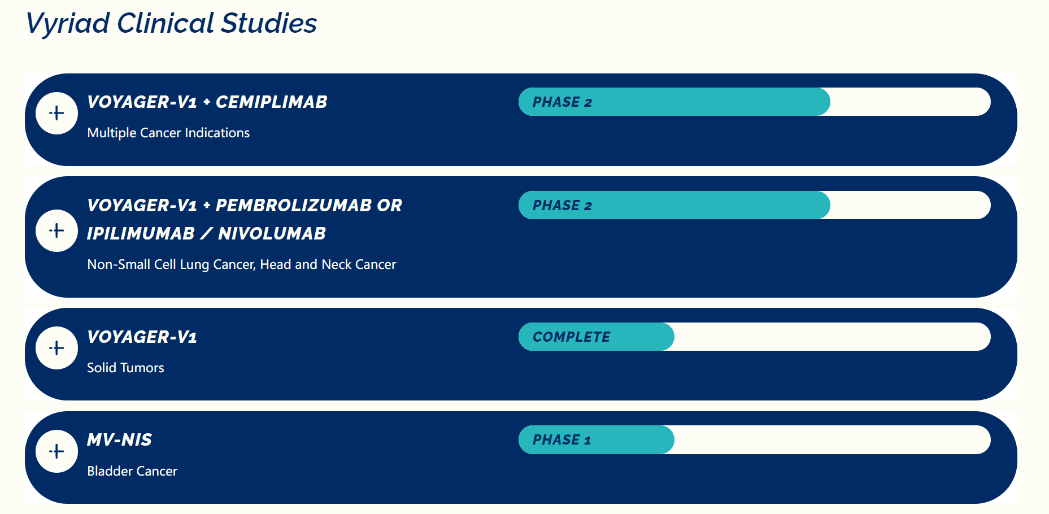The width and height of the screenshot is (1049, 514).
Task: Click the Phase 1 progress label for MV-NIS
Action: pos(562,440)
